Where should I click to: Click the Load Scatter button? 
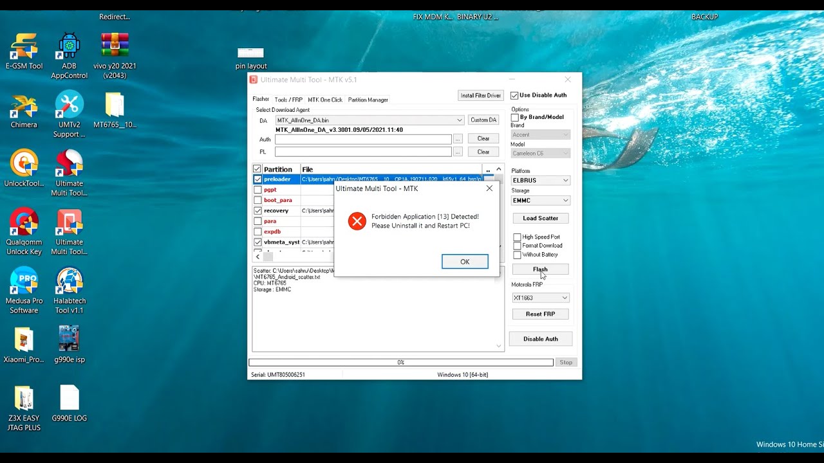[541, 218]
